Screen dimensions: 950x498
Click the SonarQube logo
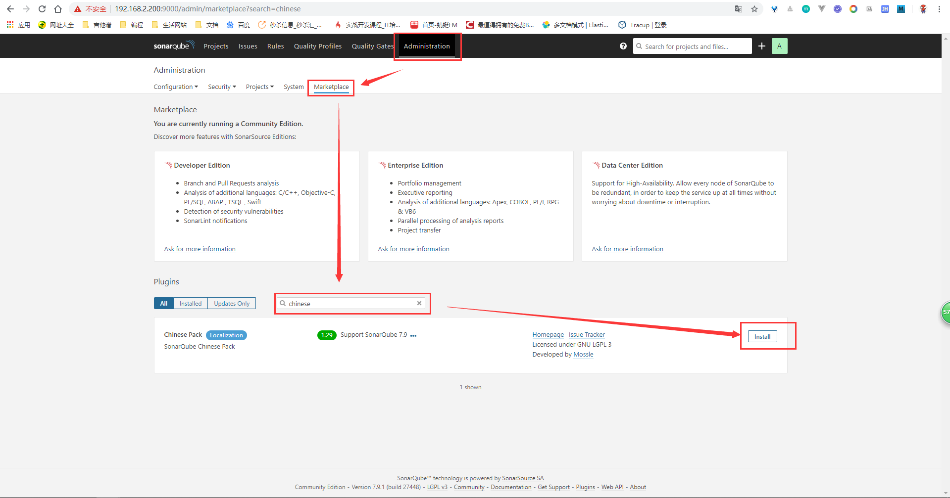pyautogui.click(x=174, y=45)
